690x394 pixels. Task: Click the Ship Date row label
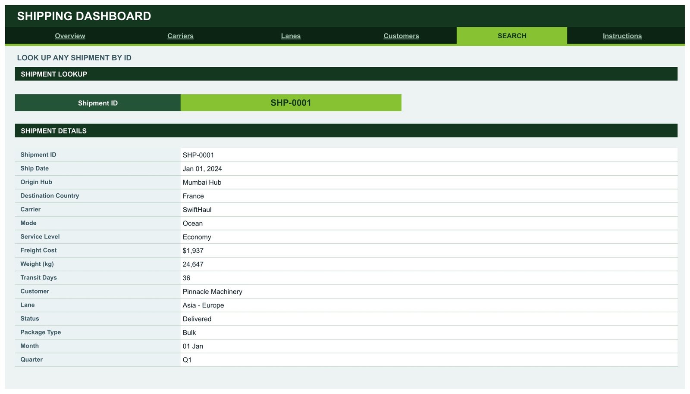[x=34, y=168]
